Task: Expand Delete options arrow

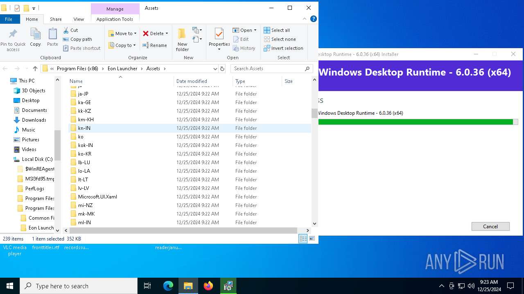Action: [x=167, y=33]
